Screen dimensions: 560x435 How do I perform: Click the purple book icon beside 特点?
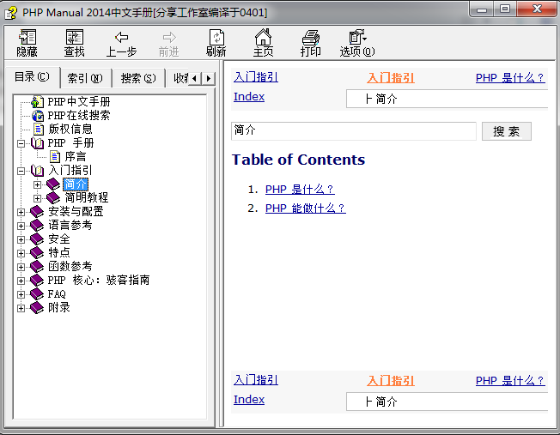click(x=37, y=252)
